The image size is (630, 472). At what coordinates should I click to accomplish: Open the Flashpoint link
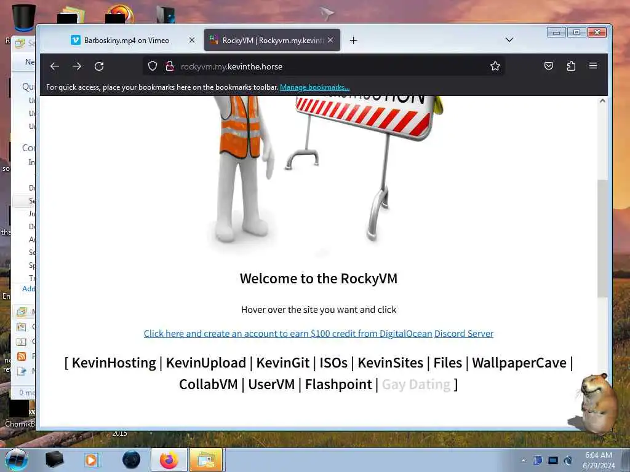coord(338,385)
